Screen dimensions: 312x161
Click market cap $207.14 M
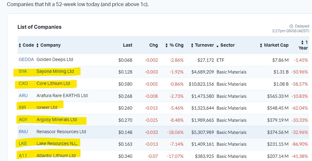tap(278, 157)
